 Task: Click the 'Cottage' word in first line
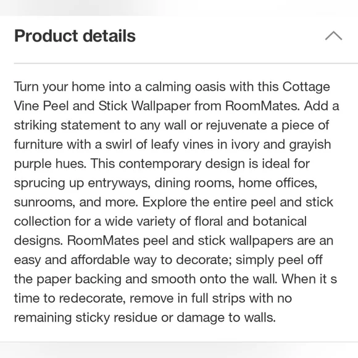coord(306,87)
